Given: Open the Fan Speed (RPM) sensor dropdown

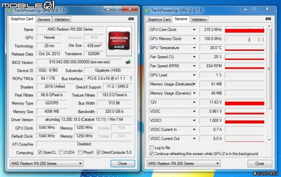Looking at the screenshot, I should click(194, 66).
